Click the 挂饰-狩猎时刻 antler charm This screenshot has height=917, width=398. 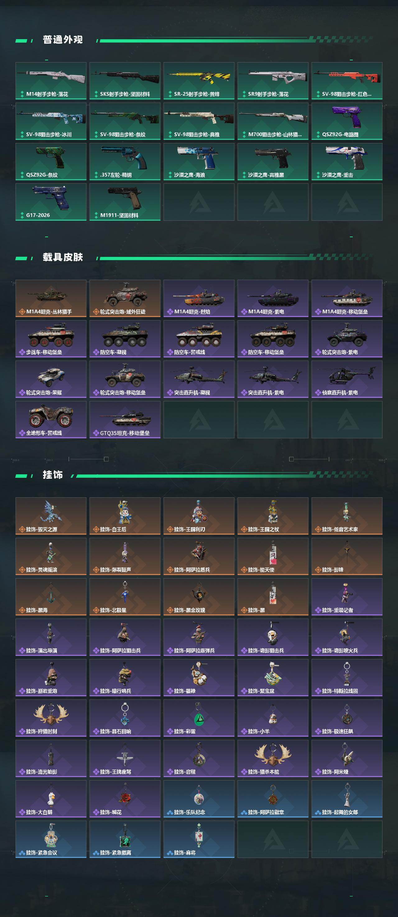(51, 718)
